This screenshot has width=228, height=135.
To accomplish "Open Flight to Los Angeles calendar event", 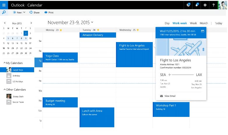I will tap(134, 55).
